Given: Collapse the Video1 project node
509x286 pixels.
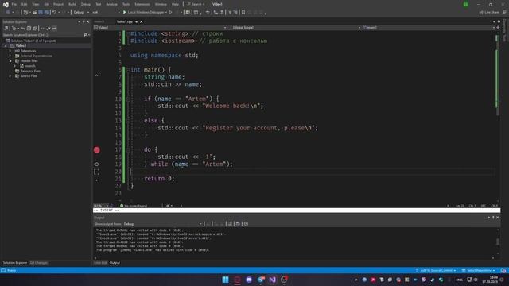Looking at the screenshot, I should 6,46.
